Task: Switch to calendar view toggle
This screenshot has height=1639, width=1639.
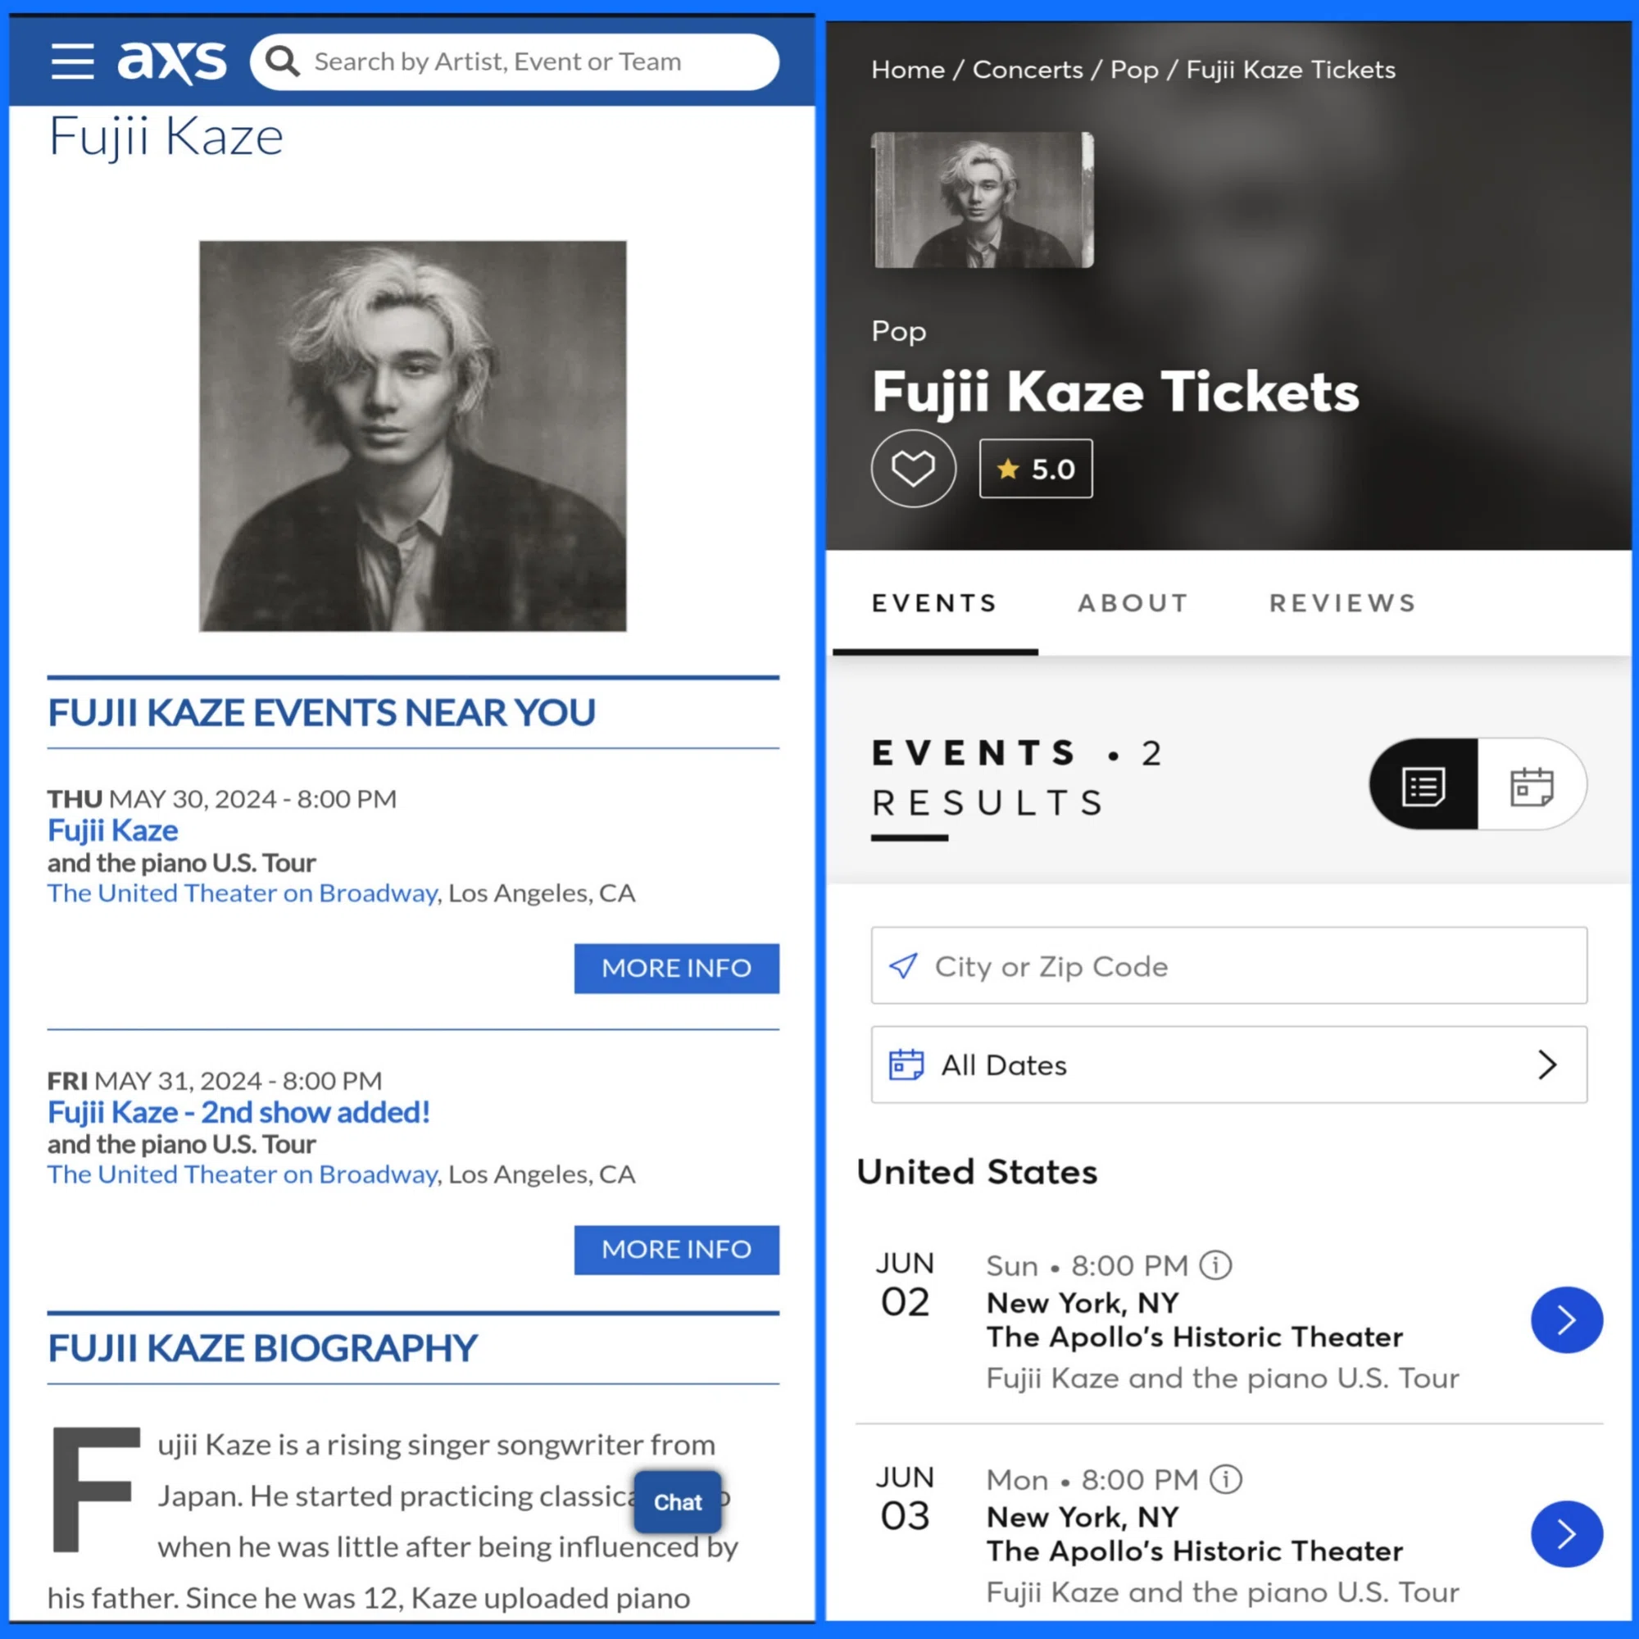Action: [x=1532, y=784]
